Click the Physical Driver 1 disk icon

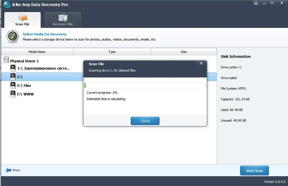click(x=6, y=60)
